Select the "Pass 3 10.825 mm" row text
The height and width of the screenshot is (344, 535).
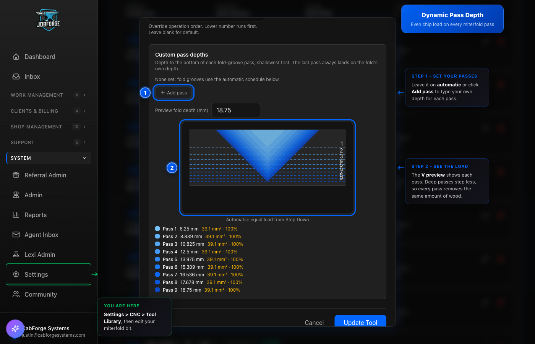[183, 244]
